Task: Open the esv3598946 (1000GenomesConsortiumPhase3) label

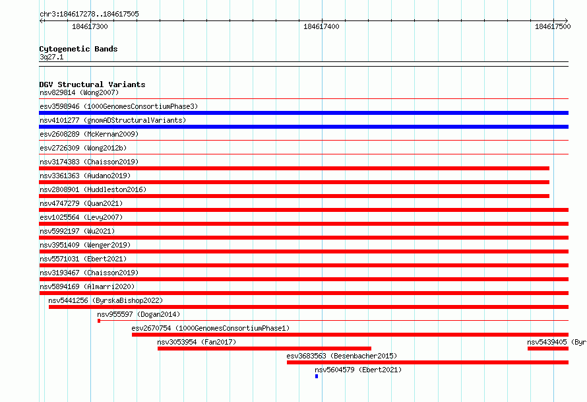Action: tap(119, 106)
